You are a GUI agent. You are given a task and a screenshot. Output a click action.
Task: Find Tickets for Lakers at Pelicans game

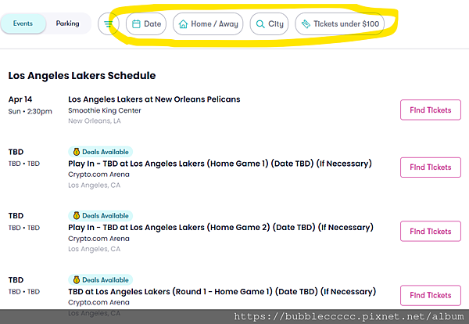pos(431,110)
